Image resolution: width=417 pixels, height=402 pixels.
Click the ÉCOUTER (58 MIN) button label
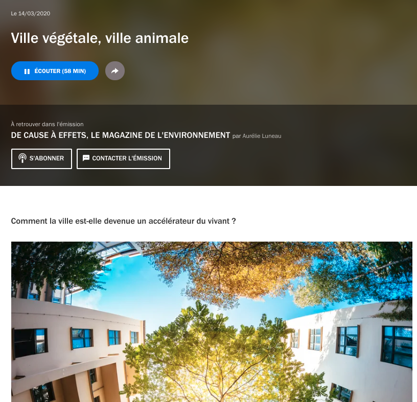tap(60, 71)
